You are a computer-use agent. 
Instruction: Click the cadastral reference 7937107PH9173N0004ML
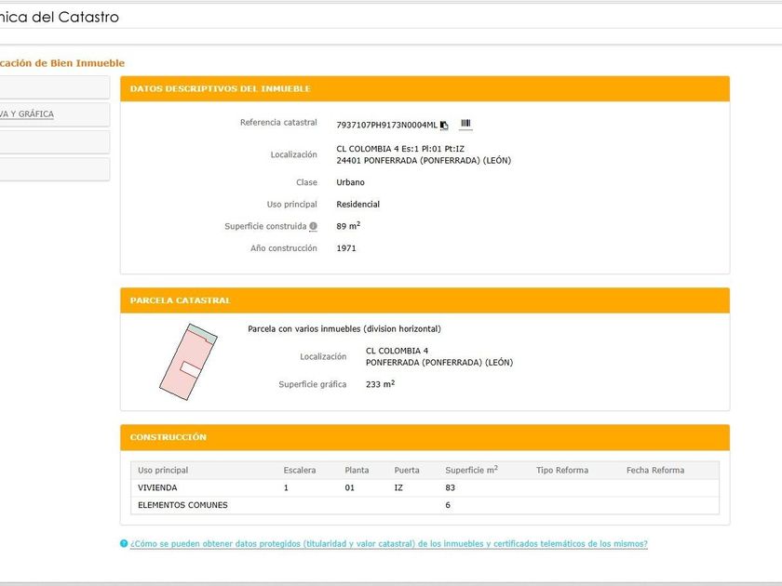[386, 125]
